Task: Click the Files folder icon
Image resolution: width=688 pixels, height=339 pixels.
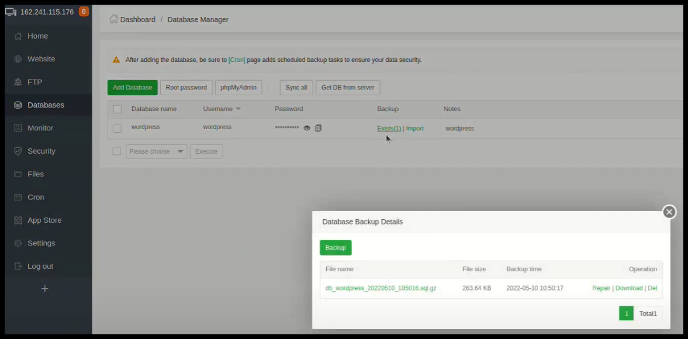Action: coord(18,174)
